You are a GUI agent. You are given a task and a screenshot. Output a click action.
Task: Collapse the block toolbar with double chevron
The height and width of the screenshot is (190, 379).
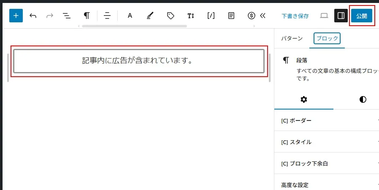pyautogui.click(x=263, y=16)
